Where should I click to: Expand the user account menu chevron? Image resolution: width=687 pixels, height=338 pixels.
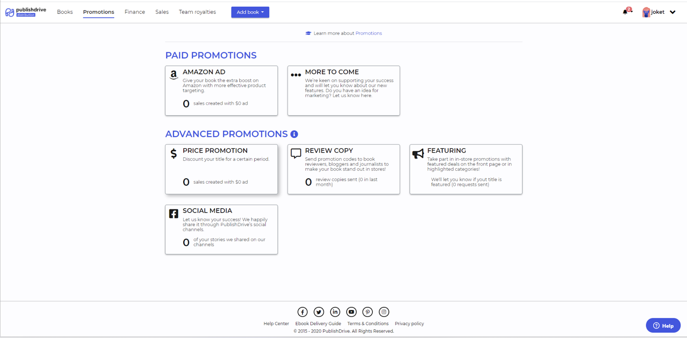pos(672,12)
